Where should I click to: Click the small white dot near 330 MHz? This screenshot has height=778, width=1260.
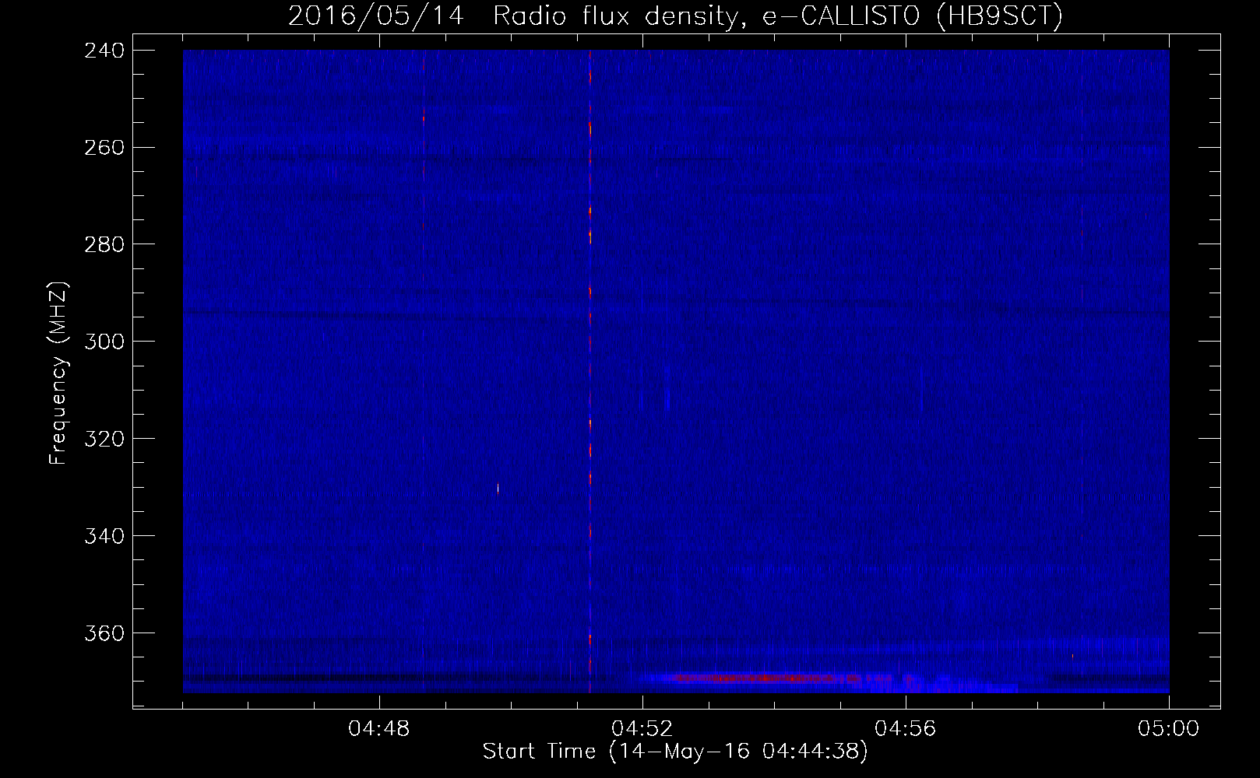[498, 489]
